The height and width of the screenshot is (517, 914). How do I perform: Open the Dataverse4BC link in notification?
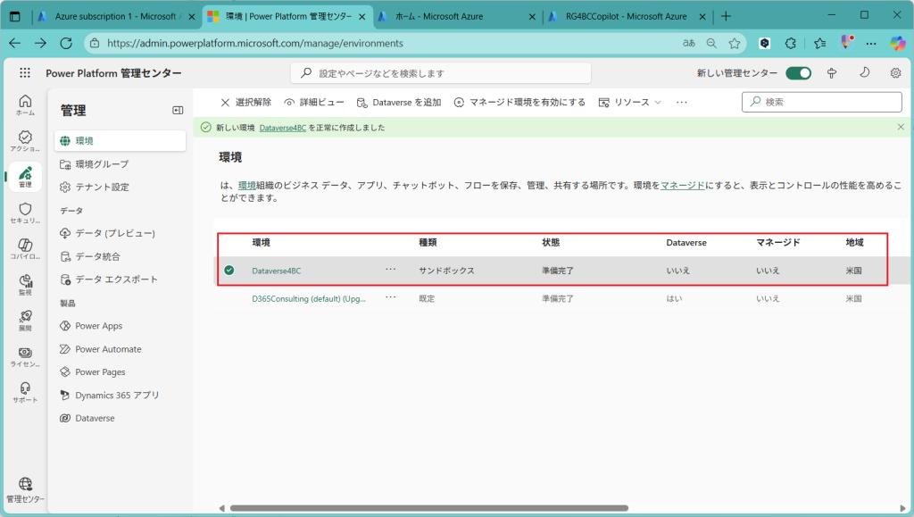click(283, 128)
